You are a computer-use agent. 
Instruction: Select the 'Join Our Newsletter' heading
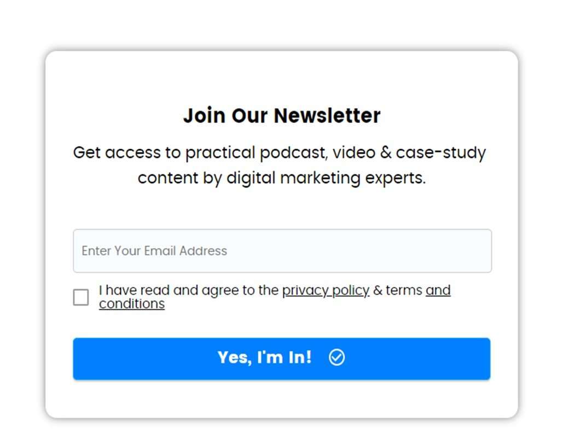tap(282, 116)
